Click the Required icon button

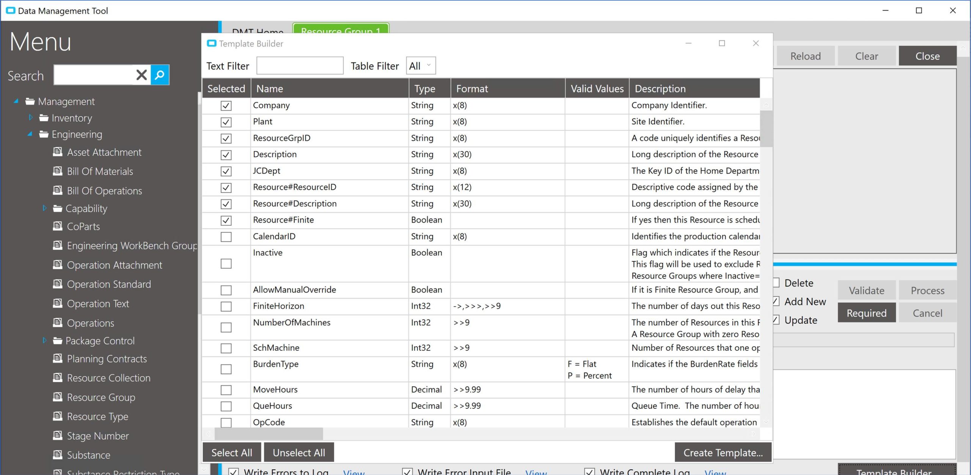coord(866,312)
